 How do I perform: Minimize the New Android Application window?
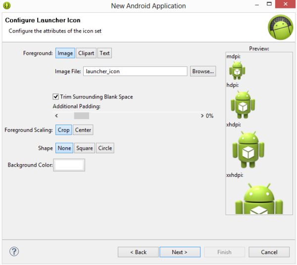tap(257, 4)
